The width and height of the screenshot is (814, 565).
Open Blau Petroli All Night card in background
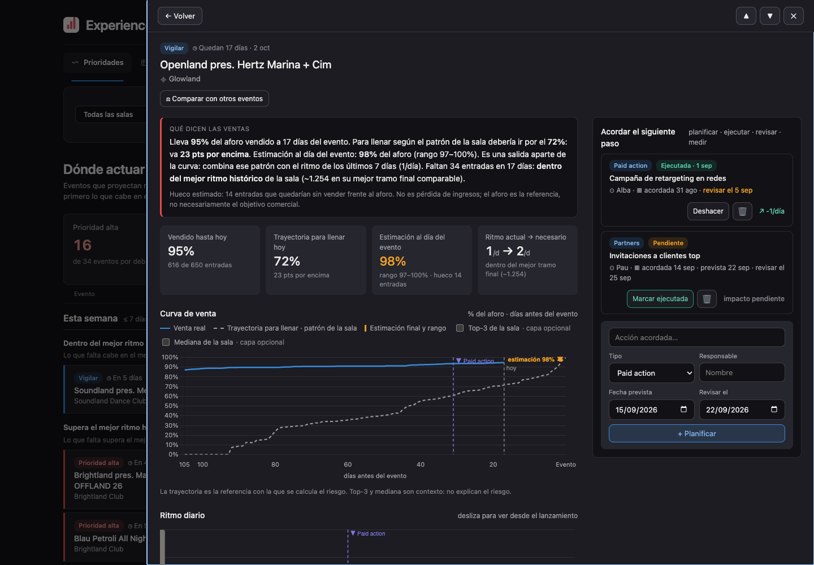click(x=105, y=537)
